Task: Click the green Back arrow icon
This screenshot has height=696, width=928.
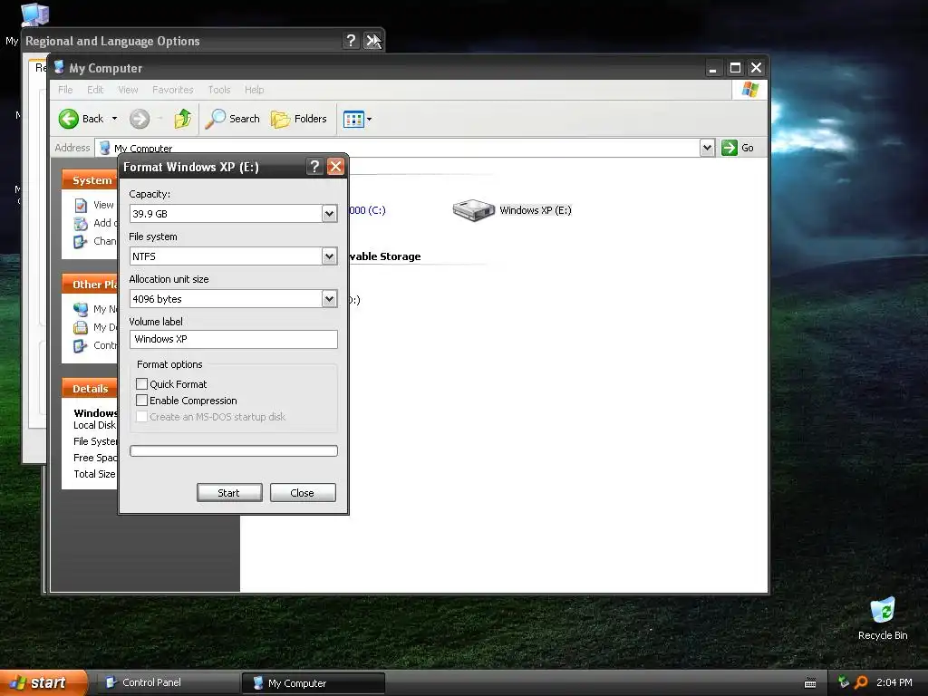Action: [x=69, y=119]
